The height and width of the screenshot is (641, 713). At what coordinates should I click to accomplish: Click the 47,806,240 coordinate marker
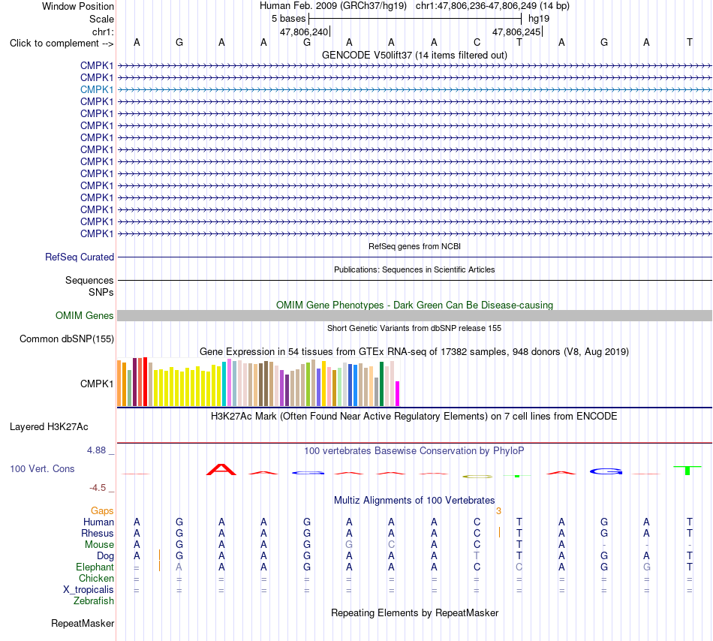pos(304,32)
